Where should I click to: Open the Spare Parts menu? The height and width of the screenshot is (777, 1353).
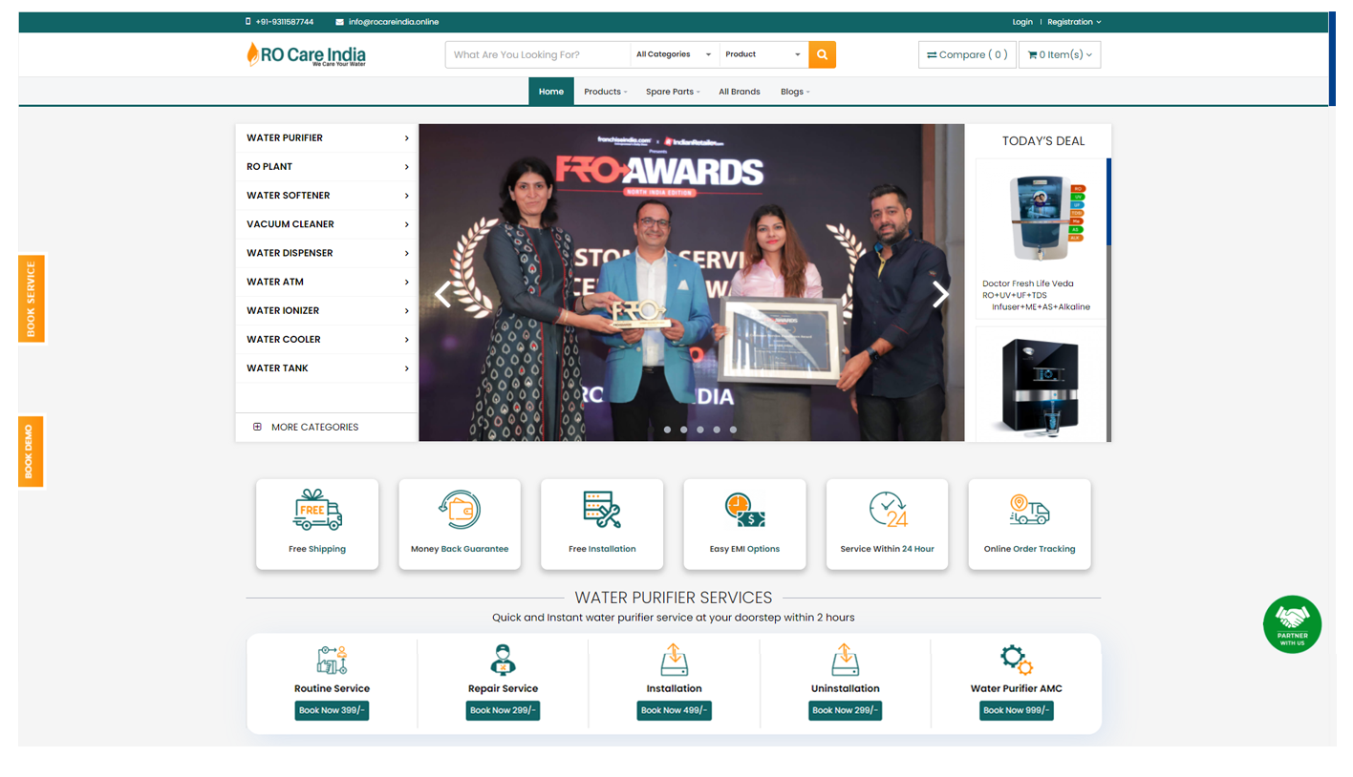coord(673,92)
